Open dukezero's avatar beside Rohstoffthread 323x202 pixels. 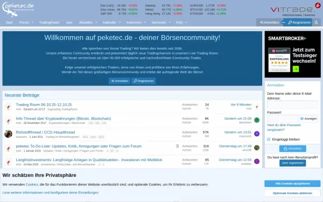(x=9, y=134)
